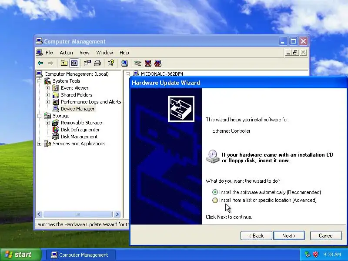The height and width of the screenshot is (261, 348).
Task: Click the Disk Management tree icon
Action: point(56,137)
